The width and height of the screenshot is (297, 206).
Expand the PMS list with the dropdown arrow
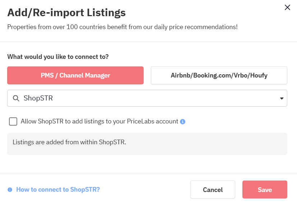pos(282,98)
